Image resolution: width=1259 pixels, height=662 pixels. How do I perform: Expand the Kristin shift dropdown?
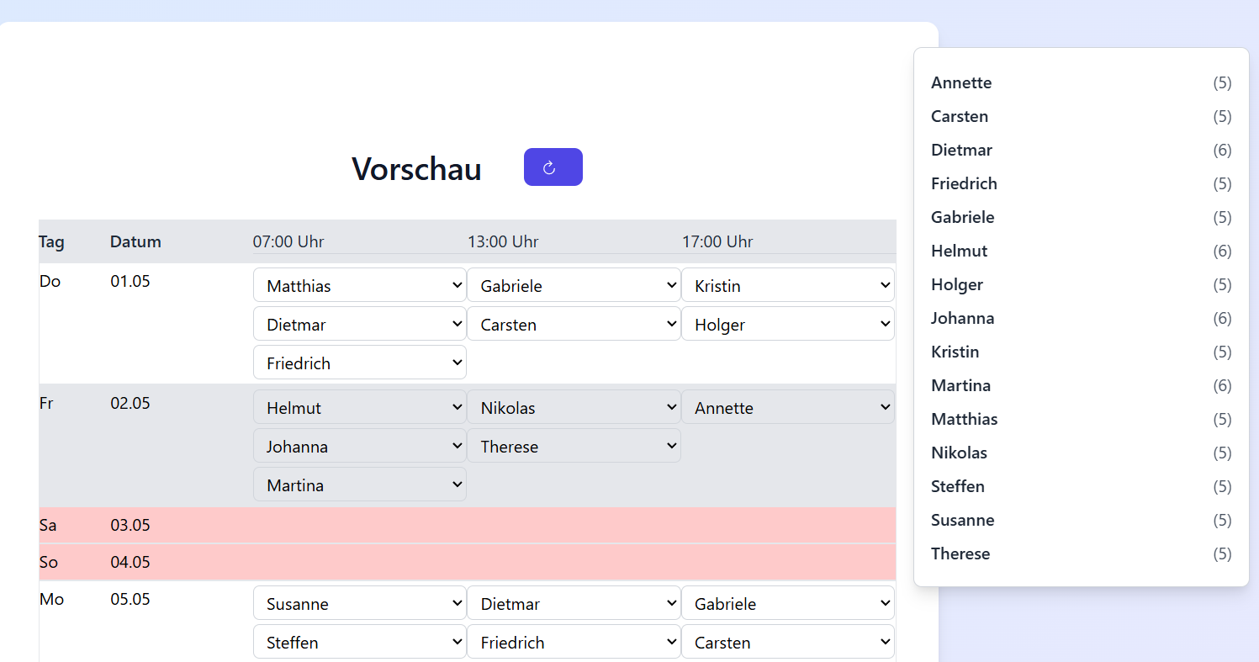coord(787,285)
